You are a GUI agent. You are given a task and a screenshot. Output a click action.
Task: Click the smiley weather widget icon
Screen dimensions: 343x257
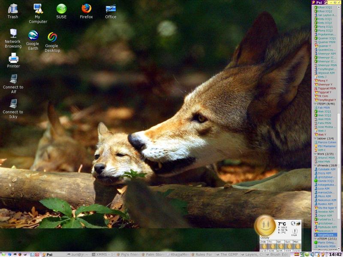tap(265, 226)
